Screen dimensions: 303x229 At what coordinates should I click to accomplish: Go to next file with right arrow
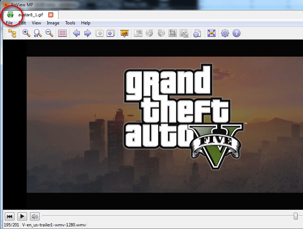pos(88,33)
